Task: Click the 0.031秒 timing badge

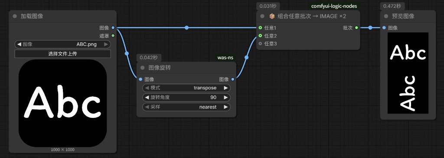Action: click(268, 6)
